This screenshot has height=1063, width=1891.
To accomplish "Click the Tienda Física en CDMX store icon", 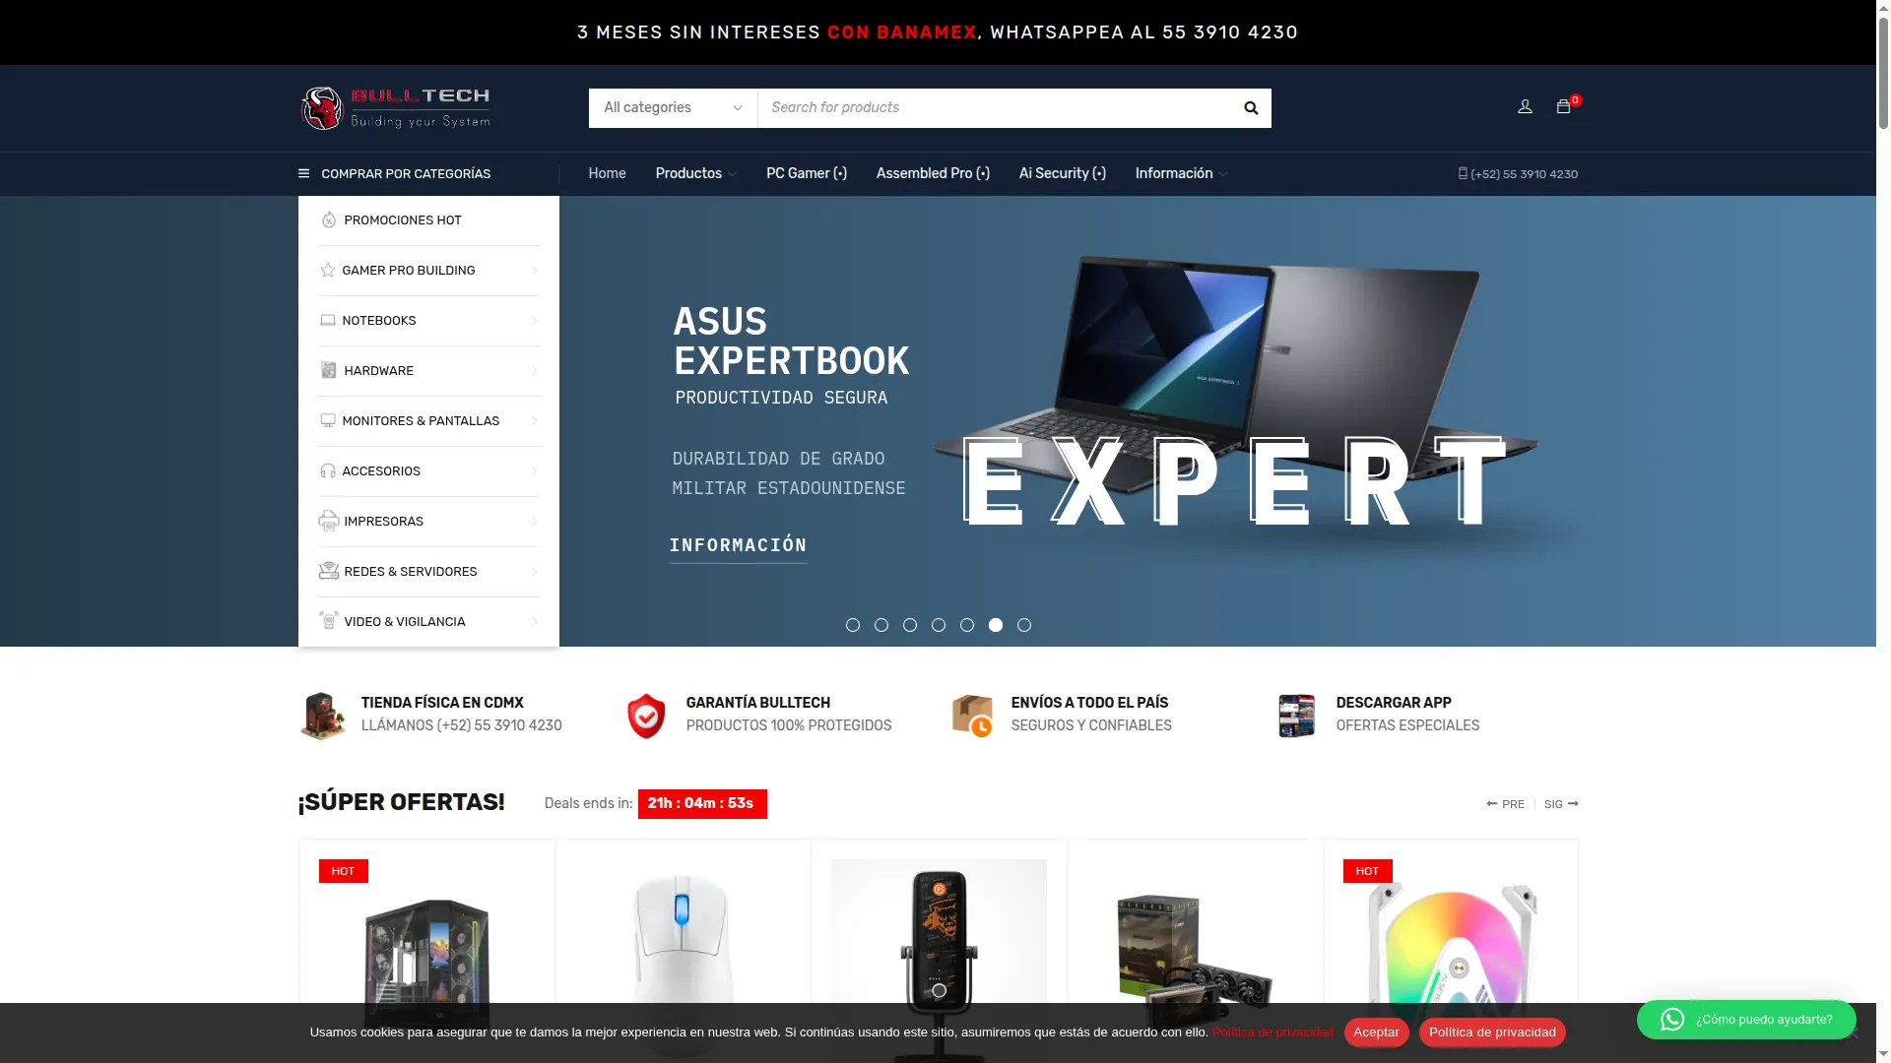I will tap(323, 716).
